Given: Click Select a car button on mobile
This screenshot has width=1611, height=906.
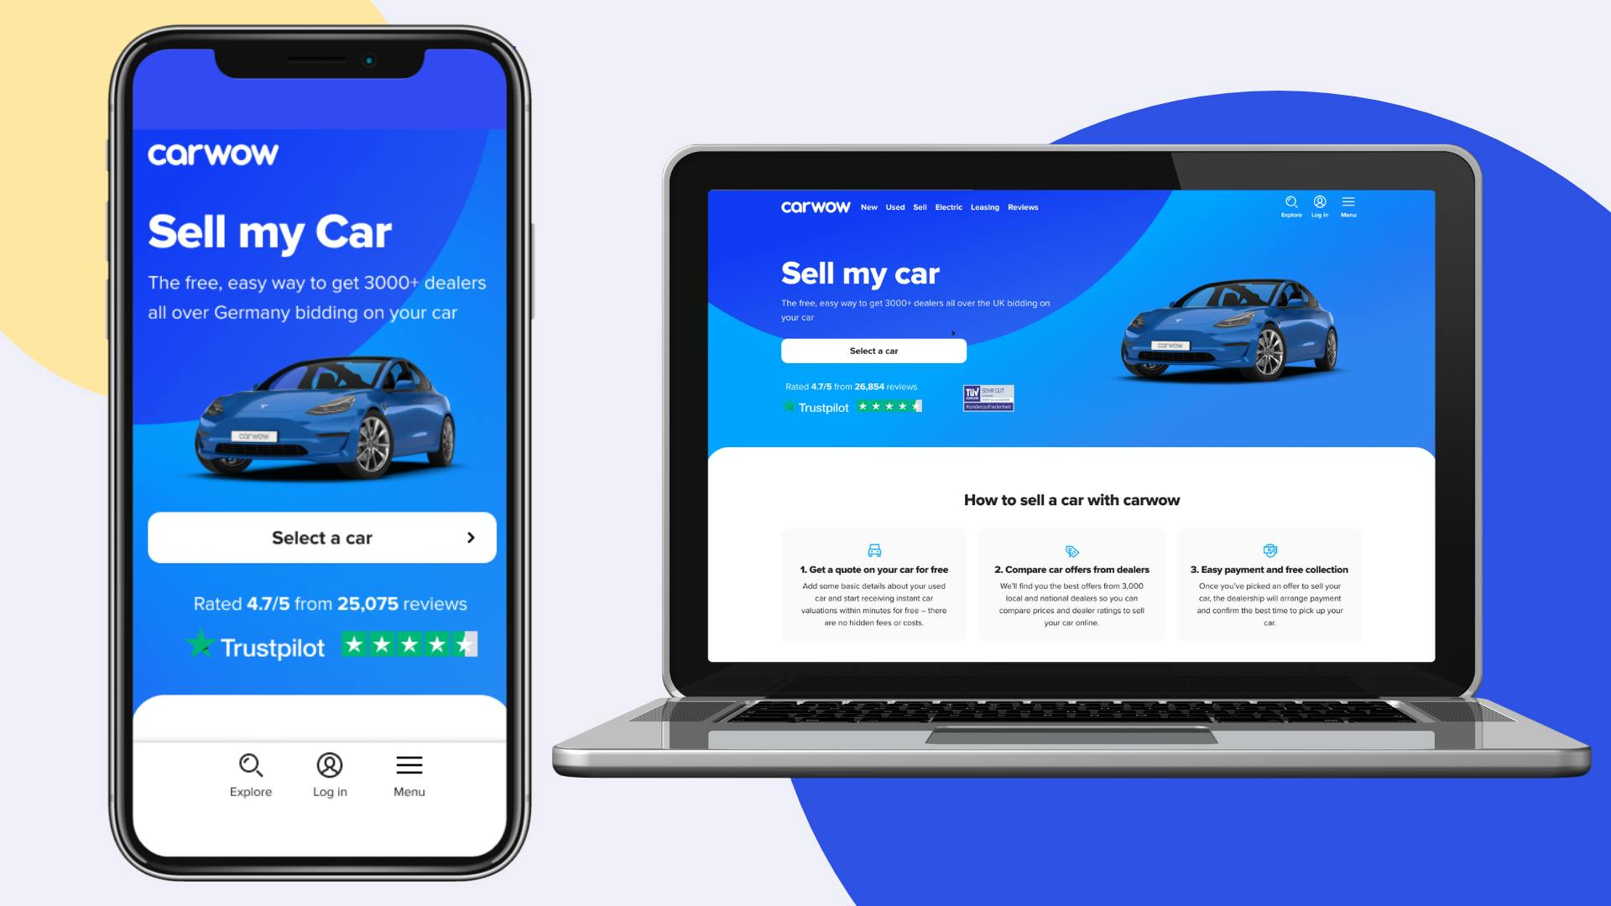Looking at the screenshot, I should click(322, 538).
